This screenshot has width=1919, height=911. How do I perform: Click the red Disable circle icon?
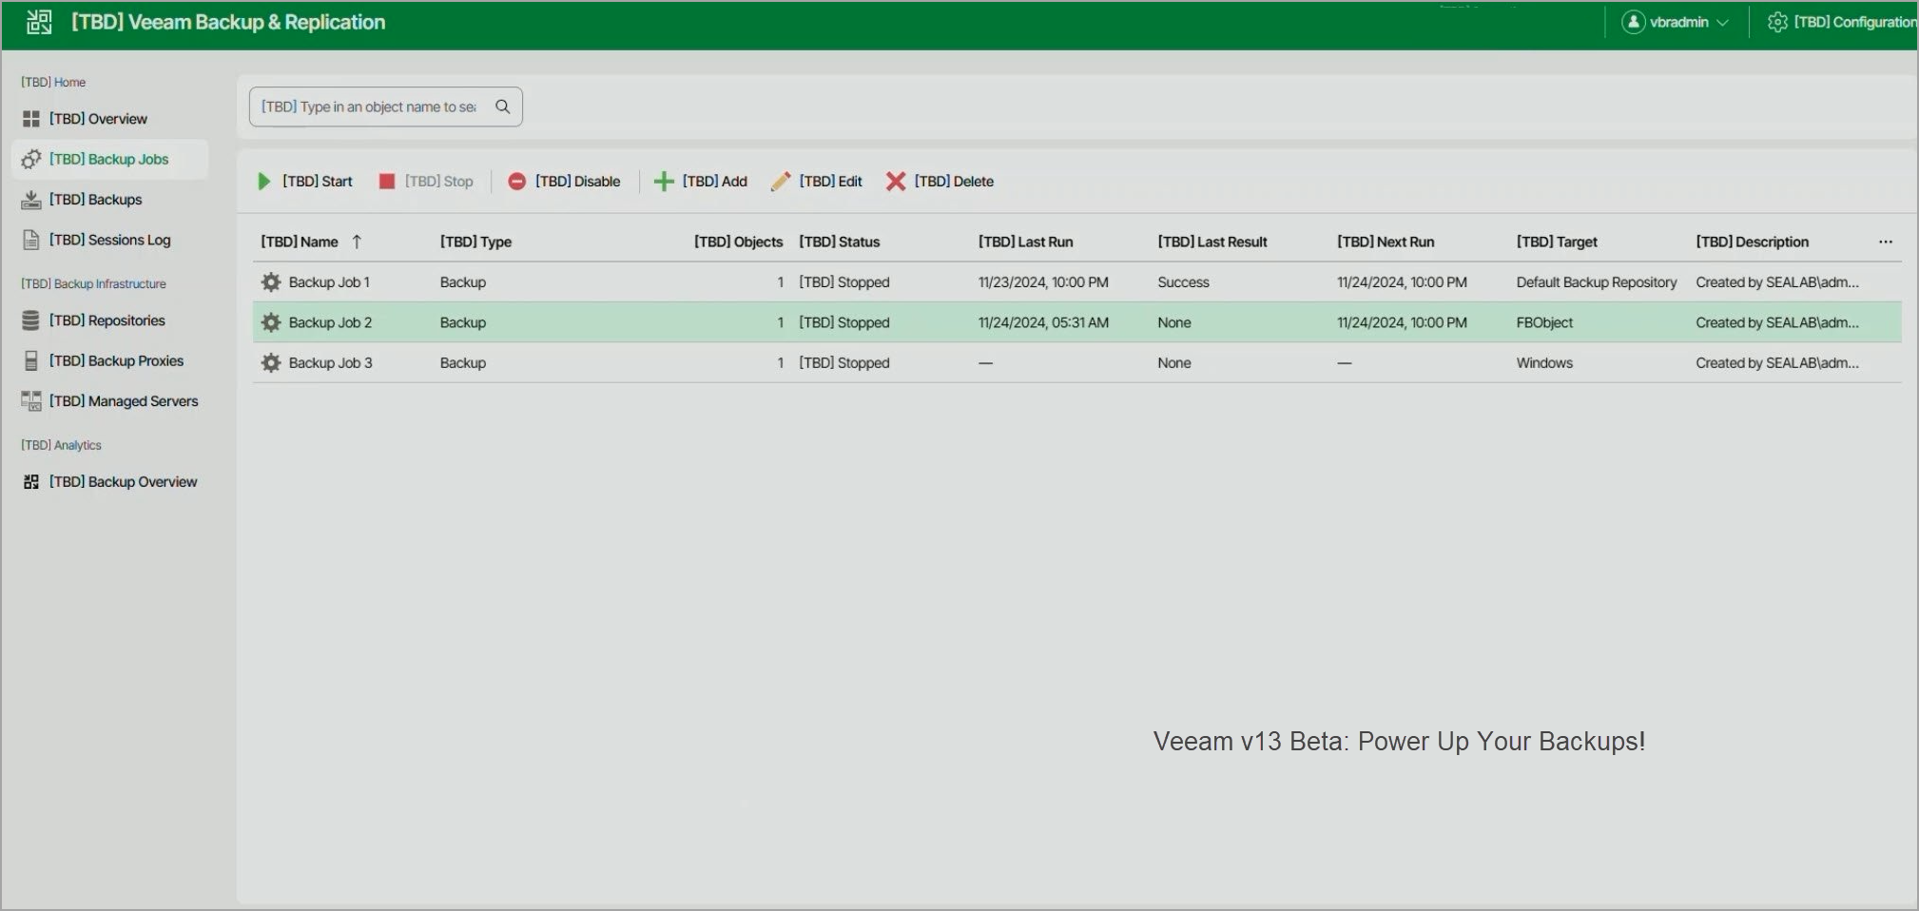click(516, 182)
